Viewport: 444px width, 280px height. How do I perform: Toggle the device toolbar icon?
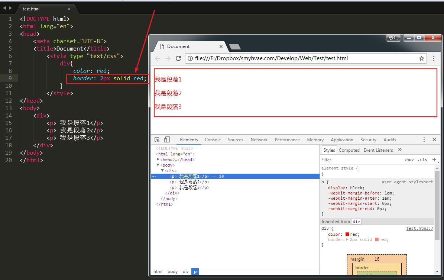click(x=167, y=139)
